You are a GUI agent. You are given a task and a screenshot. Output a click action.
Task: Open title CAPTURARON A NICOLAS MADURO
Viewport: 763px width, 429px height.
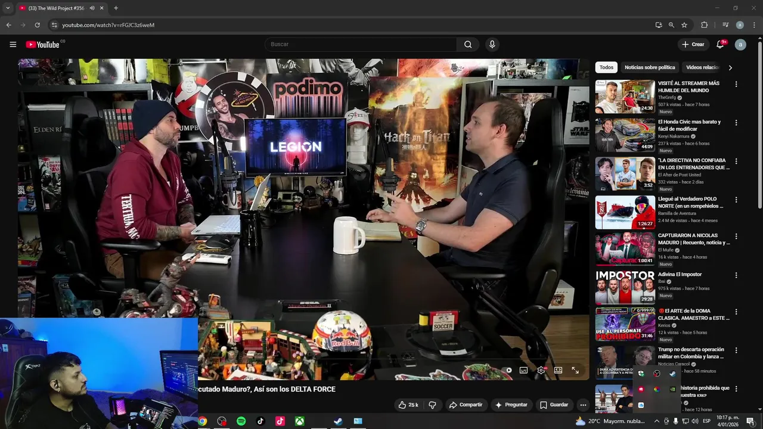(693, 239)
